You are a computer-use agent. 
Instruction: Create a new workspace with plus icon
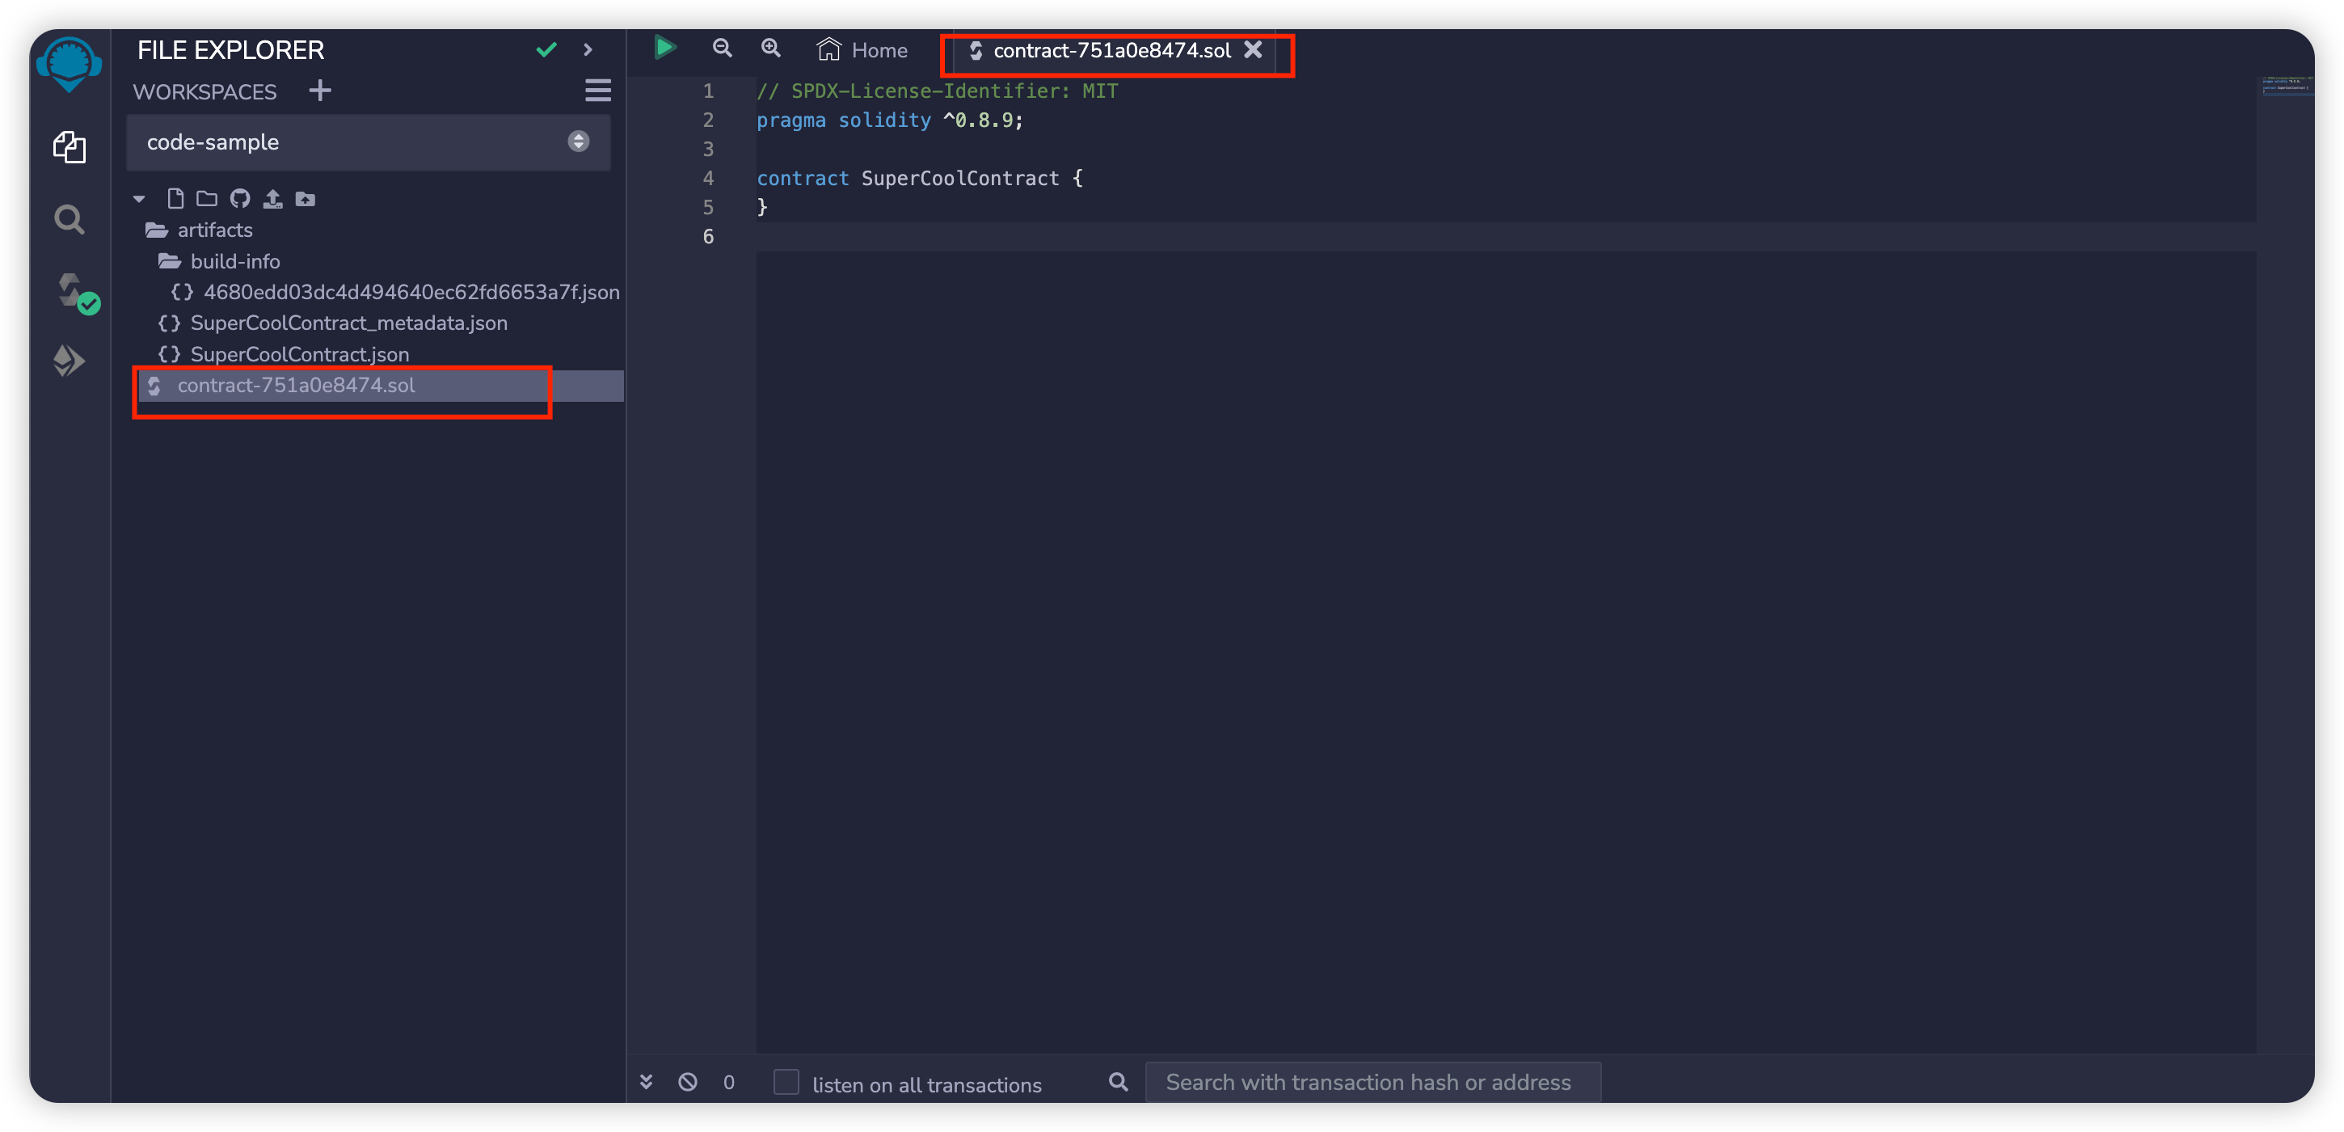click(320, 91)
